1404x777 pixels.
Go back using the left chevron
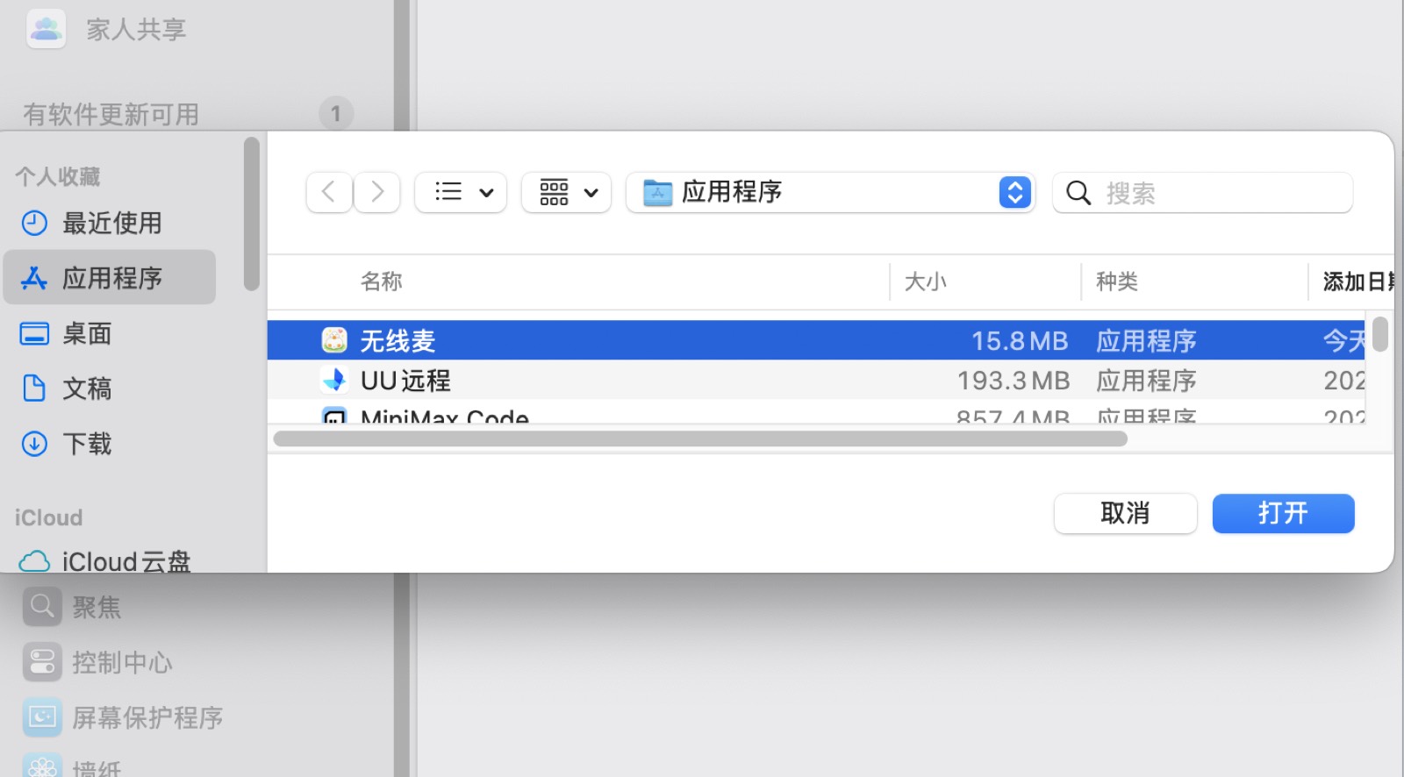coord(329,192)
